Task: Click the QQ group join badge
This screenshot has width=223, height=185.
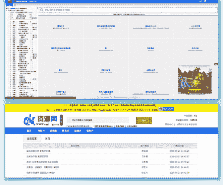Action: 166,109
